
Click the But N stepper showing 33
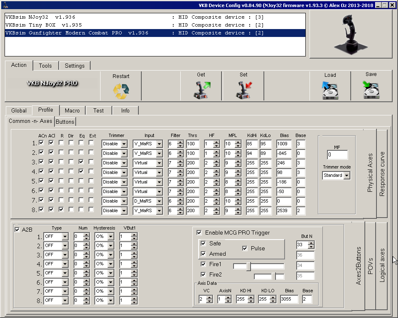pos(311,245)
